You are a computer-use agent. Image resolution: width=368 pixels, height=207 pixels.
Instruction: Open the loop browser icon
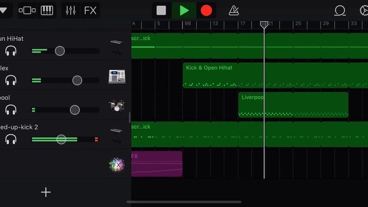340,10
